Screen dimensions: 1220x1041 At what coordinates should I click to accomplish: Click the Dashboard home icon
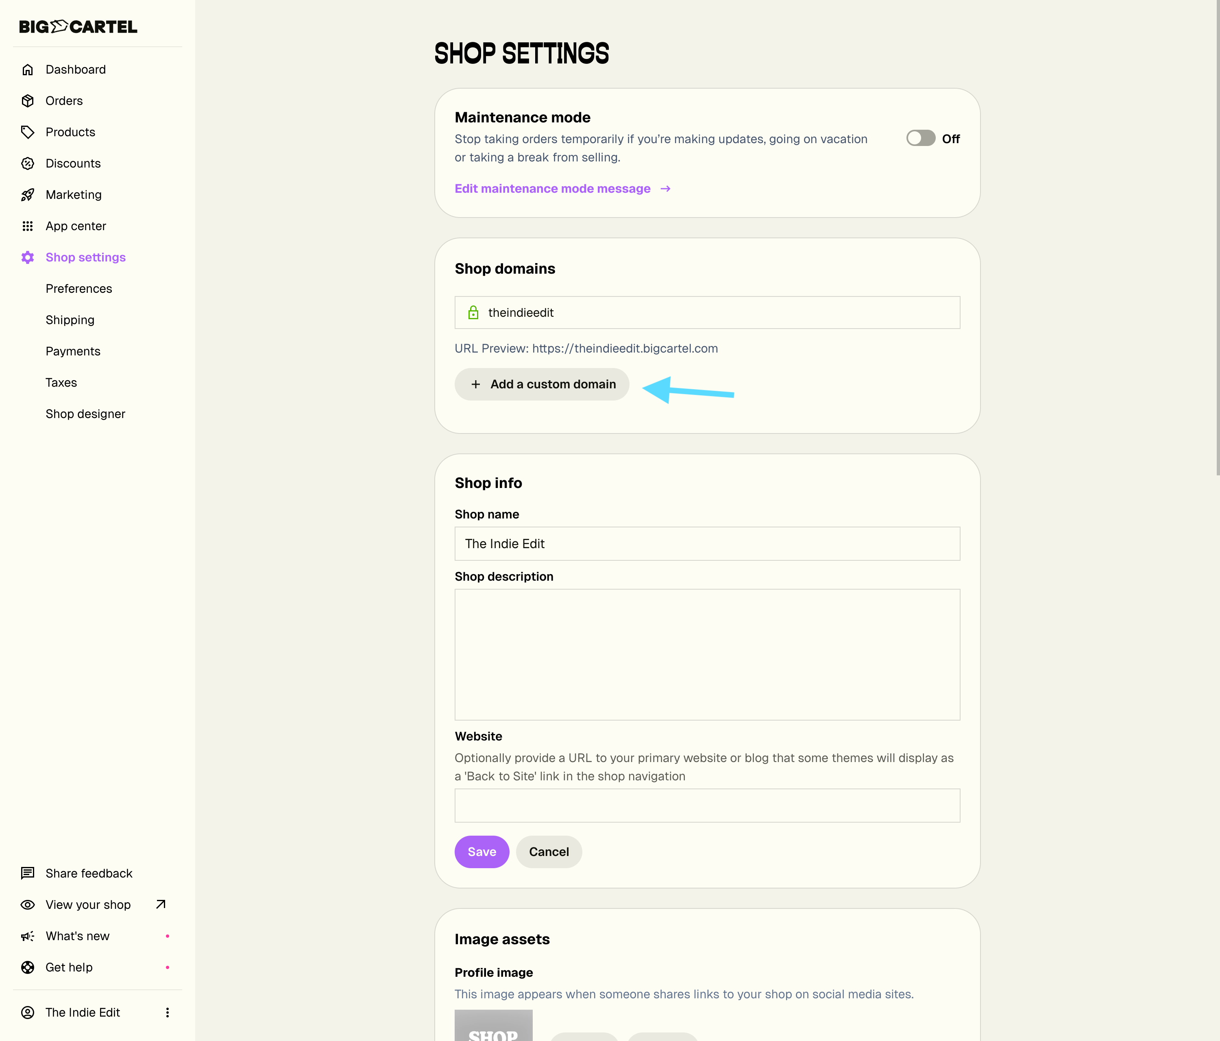(28, 70)
